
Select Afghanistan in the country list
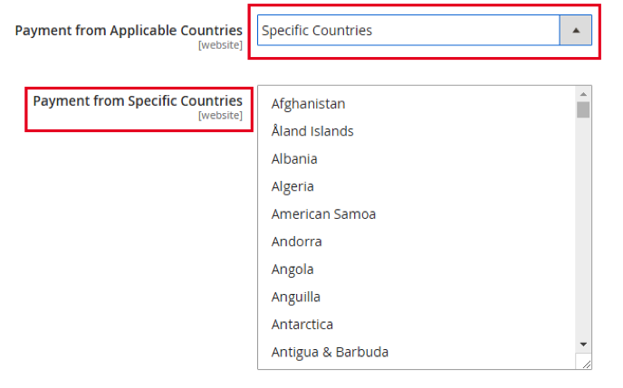308,104
